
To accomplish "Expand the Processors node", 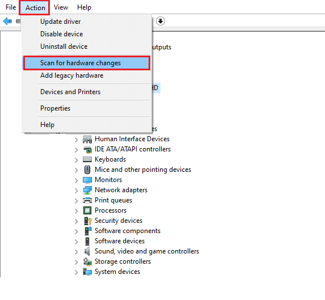I will [x=76, y=211].
